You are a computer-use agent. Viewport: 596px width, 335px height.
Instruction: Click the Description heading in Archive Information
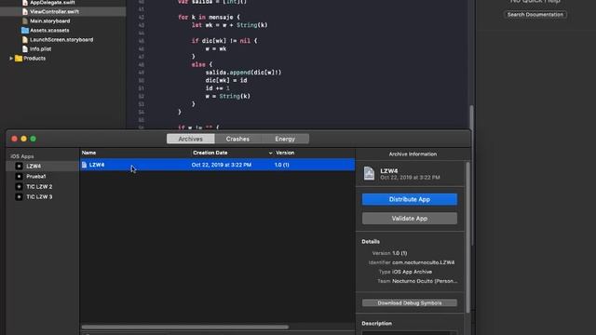point(376,324)
